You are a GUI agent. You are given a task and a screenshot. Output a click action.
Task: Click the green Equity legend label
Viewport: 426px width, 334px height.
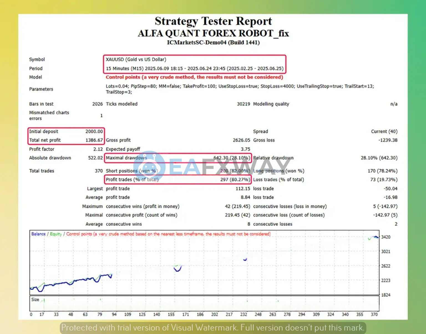click(x=56, y=234)
